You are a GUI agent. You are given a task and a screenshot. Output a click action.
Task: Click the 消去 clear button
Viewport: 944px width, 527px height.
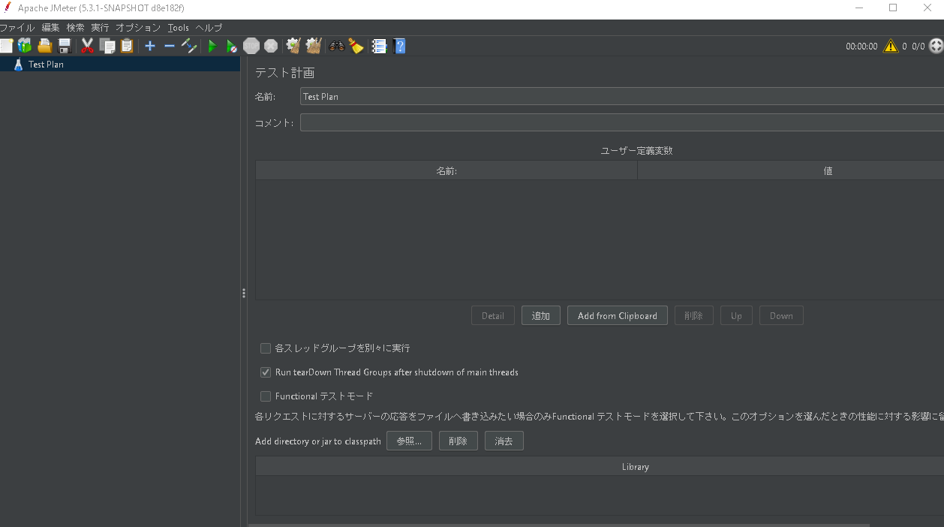pos(504,441)
